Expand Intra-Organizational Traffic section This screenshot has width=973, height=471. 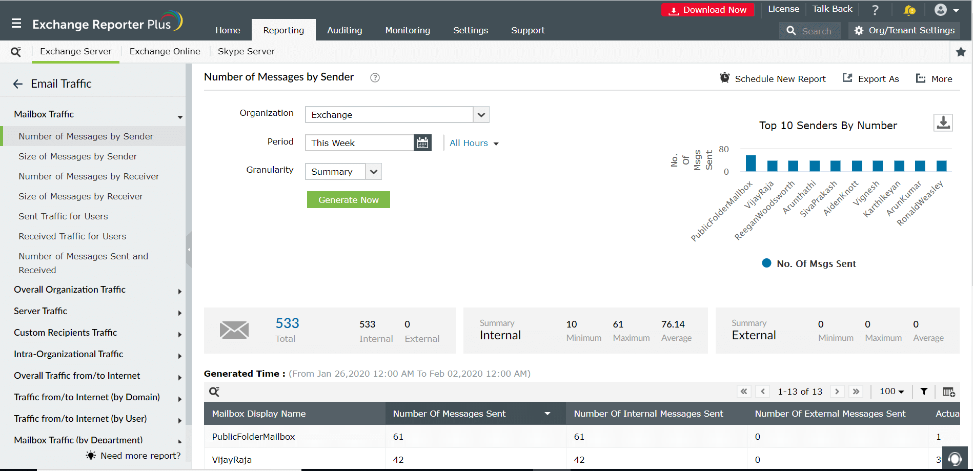pyautogui.click(x=180, y=356)
